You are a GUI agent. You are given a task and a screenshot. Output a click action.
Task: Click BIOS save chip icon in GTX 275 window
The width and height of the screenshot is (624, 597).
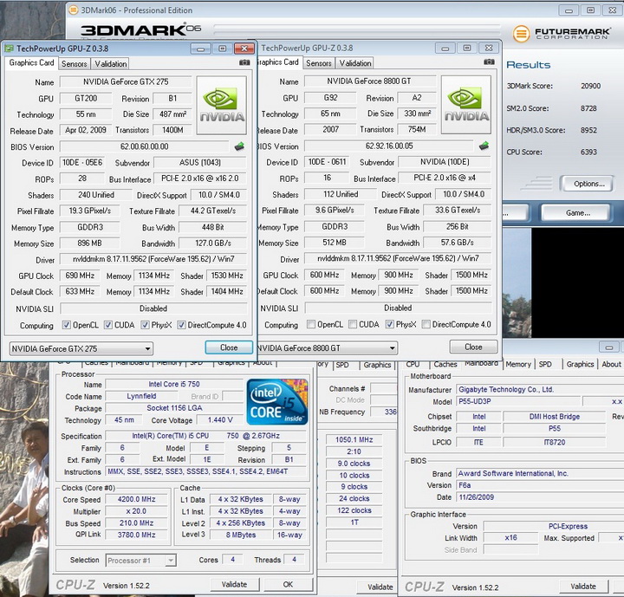point(239,146)
